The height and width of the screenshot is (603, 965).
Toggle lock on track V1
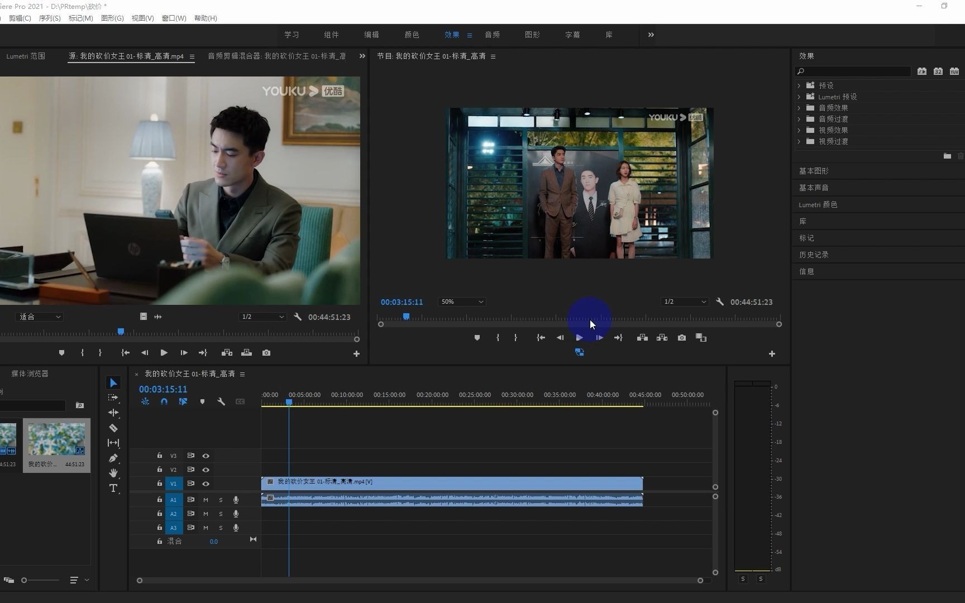[159, 484]
